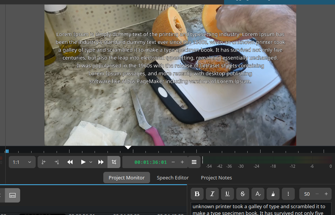335x215 pixels.
Task: Toggle underline formatting
Action: click(x=228, y=194)
